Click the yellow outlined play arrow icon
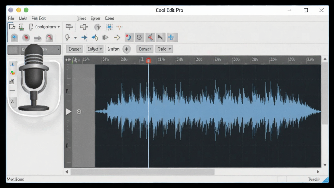 (117, 38)
